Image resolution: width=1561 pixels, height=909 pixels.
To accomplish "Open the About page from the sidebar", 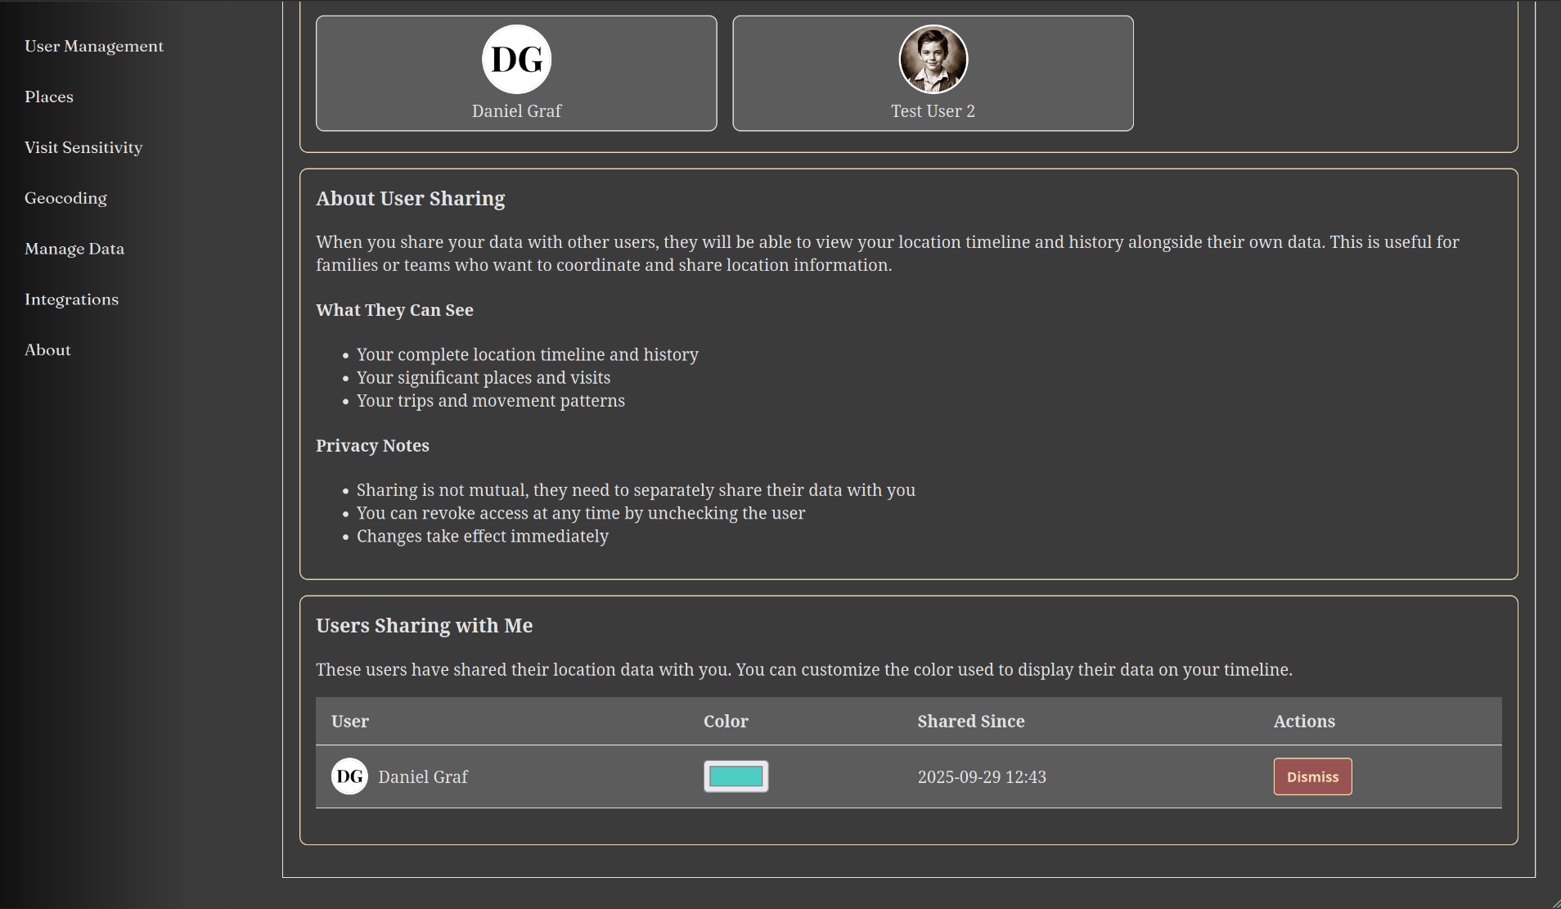I will point(47,351).
